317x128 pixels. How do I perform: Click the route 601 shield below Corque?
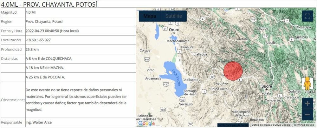click(x=146, y=59)
